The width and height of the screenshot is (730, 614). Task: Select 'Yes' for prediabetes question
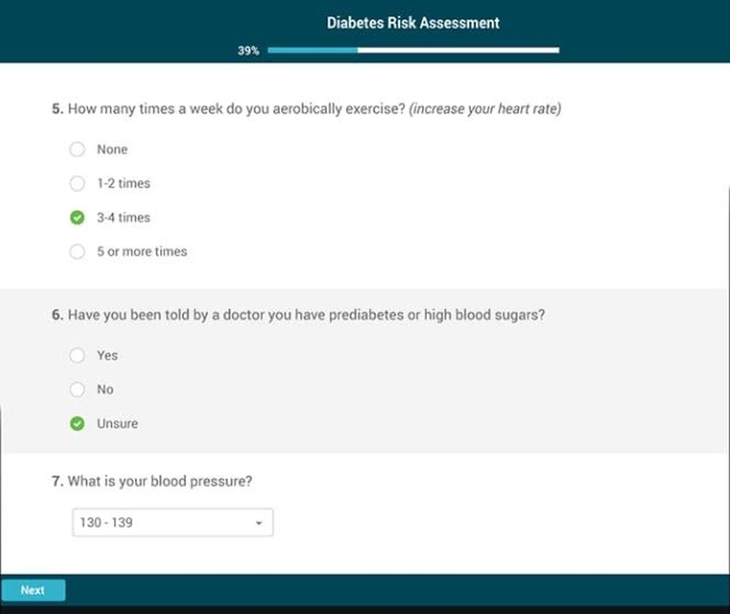[77, 355]
